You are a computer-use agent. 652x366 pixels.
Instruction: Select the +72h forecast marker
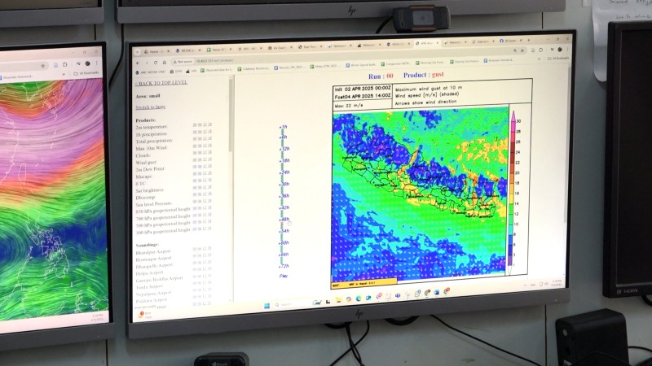click(x=284, y=266)
